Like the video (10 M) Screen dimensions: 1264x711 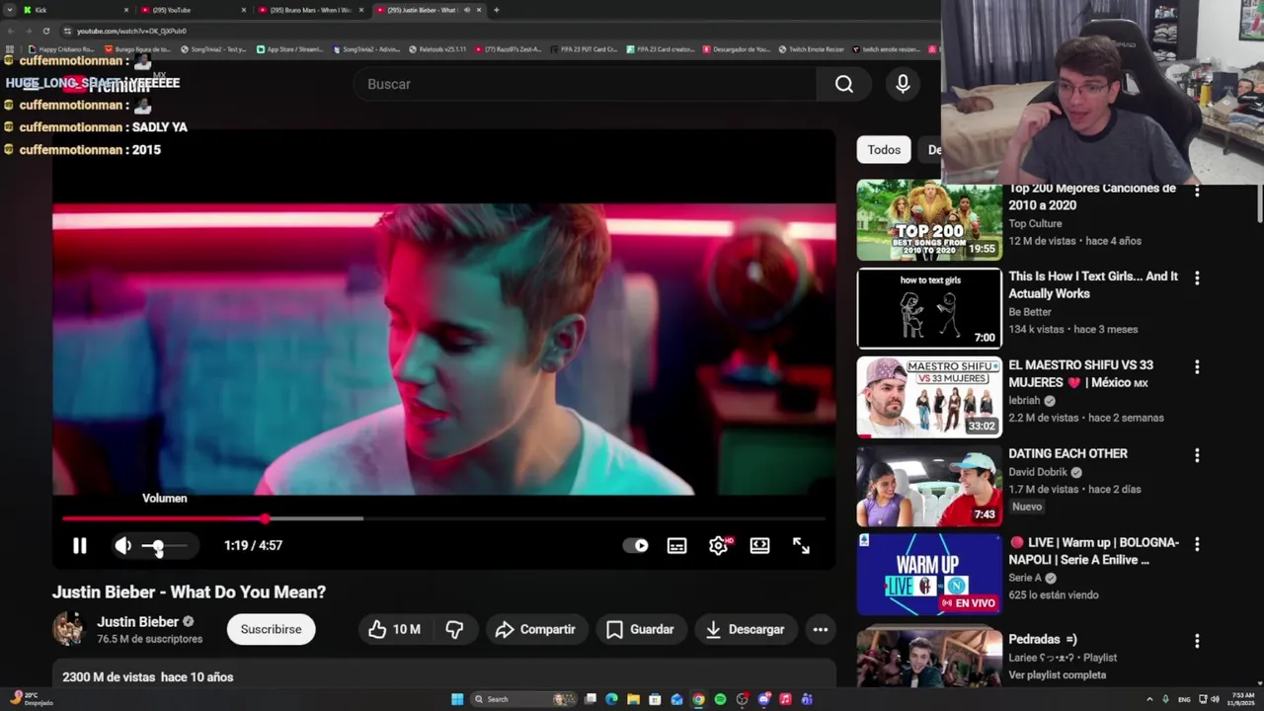[x=394, y=629]
